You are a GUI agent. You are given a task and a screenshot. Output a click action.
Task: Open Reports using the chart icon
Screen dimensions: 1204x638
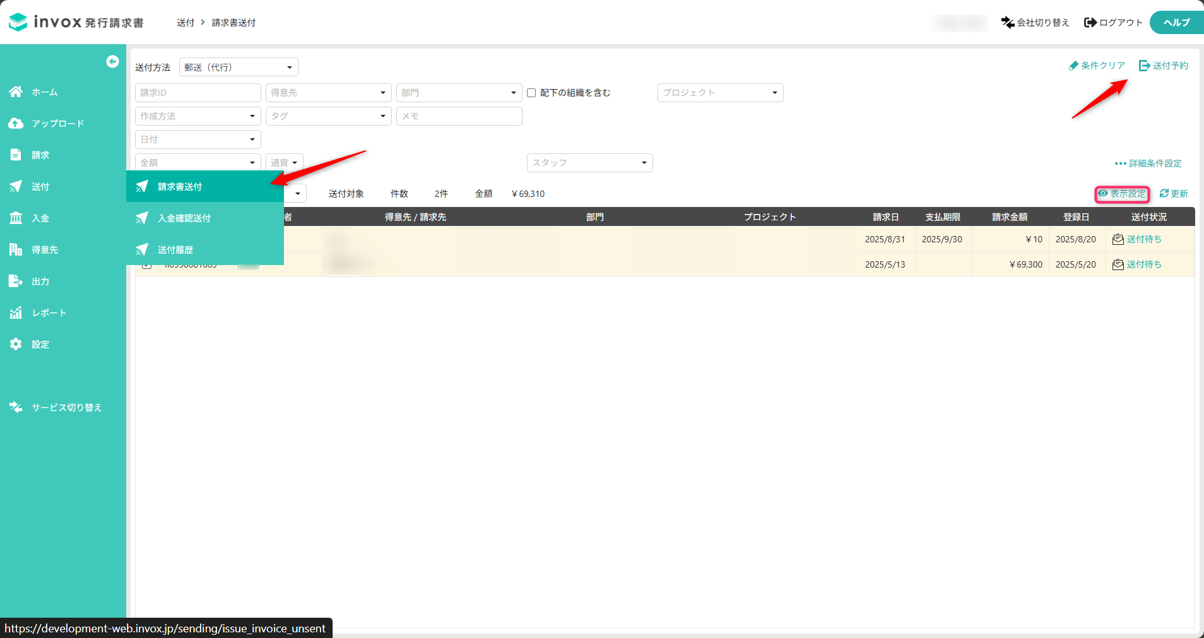(16, 313)
